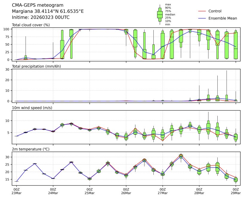Click the CMA-GEPS meteogram title

click(37, 5)
